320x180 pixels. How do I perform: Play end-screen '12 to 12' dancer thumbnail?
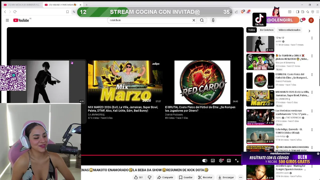pyautogui.click(x=48, y=82)
